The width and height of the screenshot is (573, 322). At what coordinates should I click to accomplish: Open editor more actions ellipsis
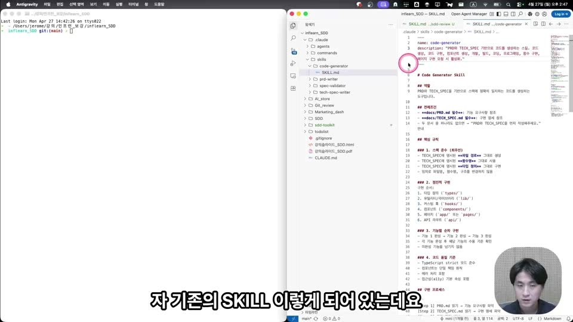(x=566, y=24)
